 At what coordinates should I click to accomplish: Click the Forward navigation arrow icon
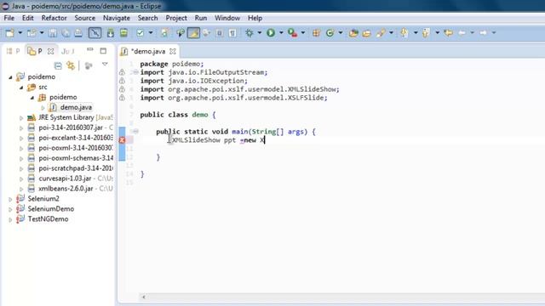(x=483, y=33)
